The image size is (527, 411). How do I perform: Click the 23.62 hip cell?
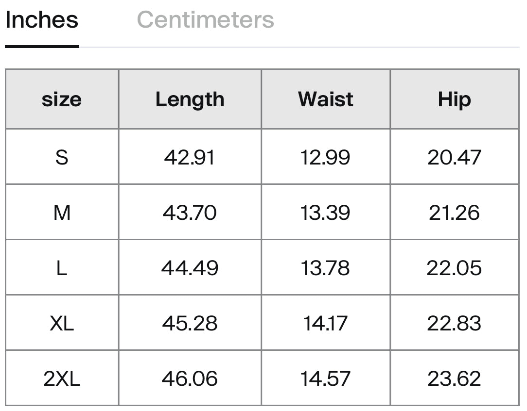(x=455, y=378)
